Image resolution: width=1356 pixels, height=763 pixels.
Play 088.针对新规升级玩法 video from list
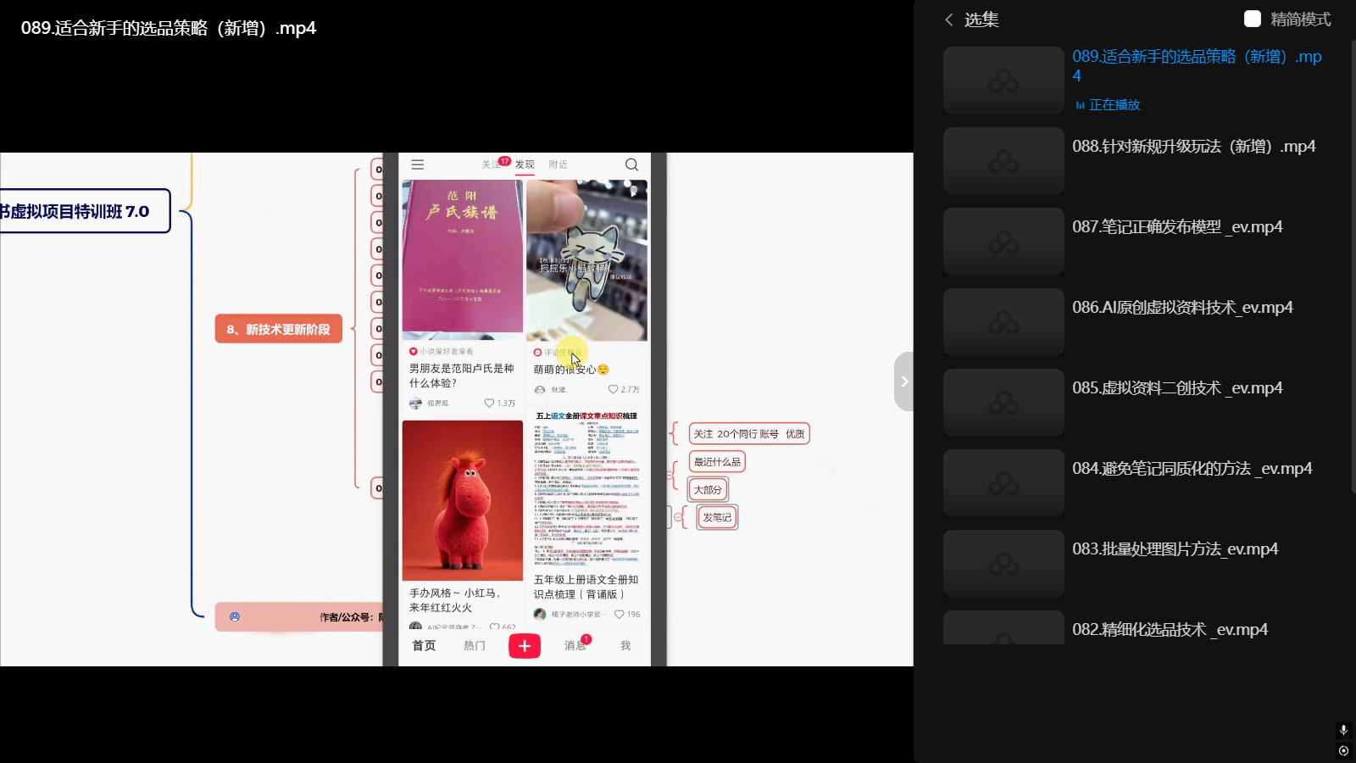click(x=1193, y=147)
